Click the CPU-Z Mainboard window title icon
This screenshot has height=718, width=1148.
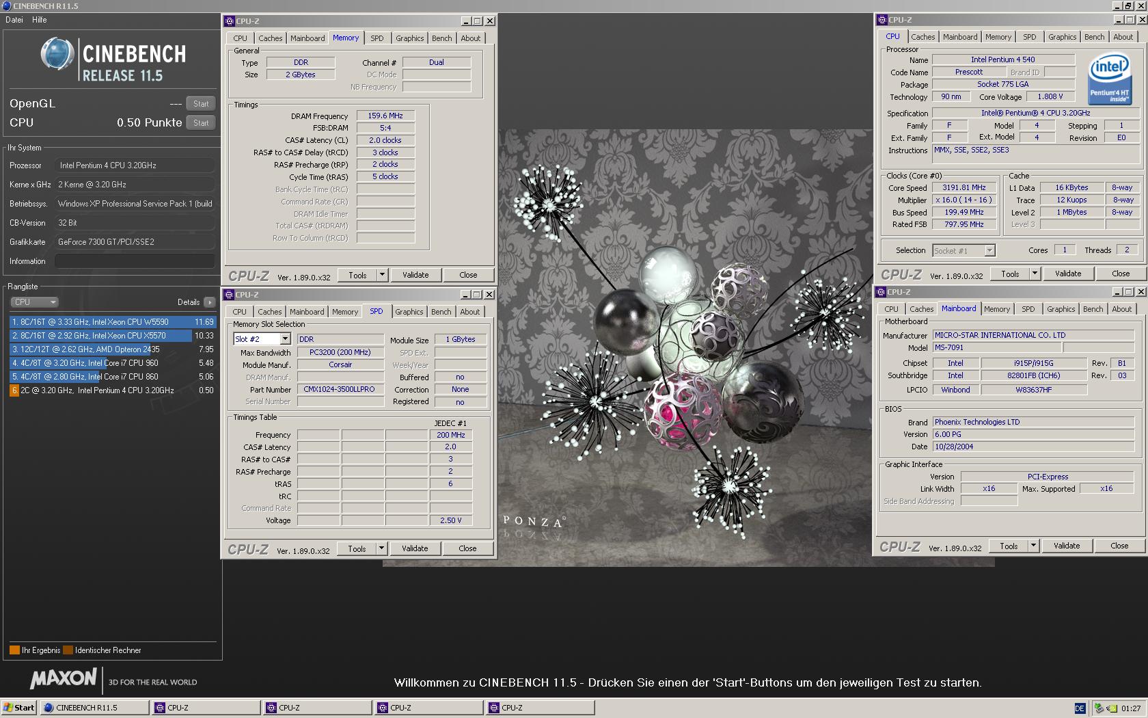pos(881,292)
